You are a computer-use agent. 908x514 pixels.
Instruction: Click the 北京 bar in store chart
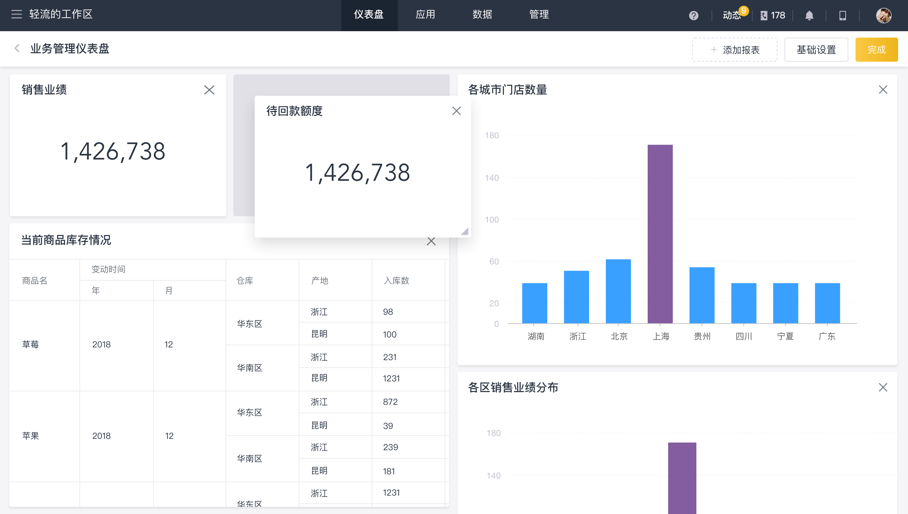coord(618,291)
